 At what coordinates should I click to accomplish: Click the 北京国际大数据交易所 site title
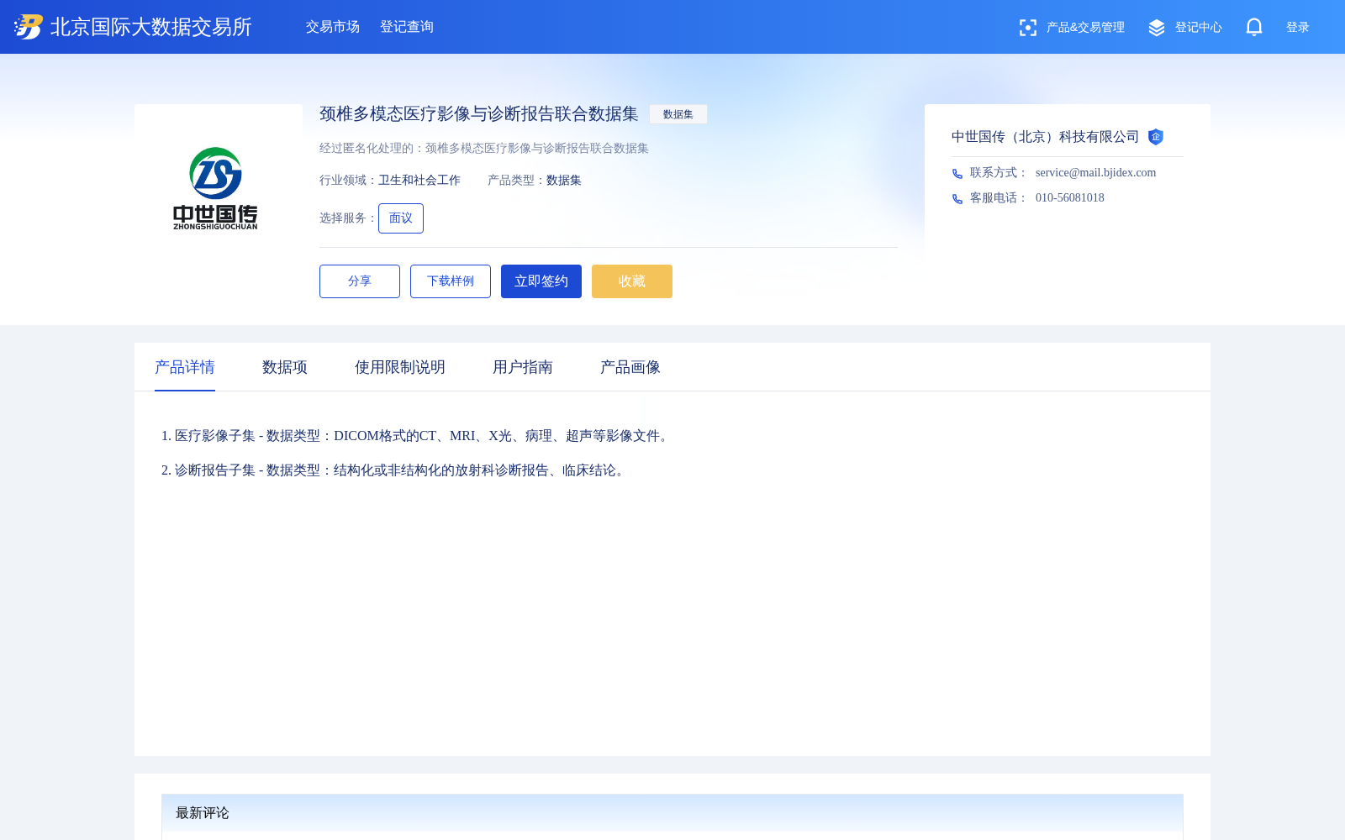coord(151,27)
